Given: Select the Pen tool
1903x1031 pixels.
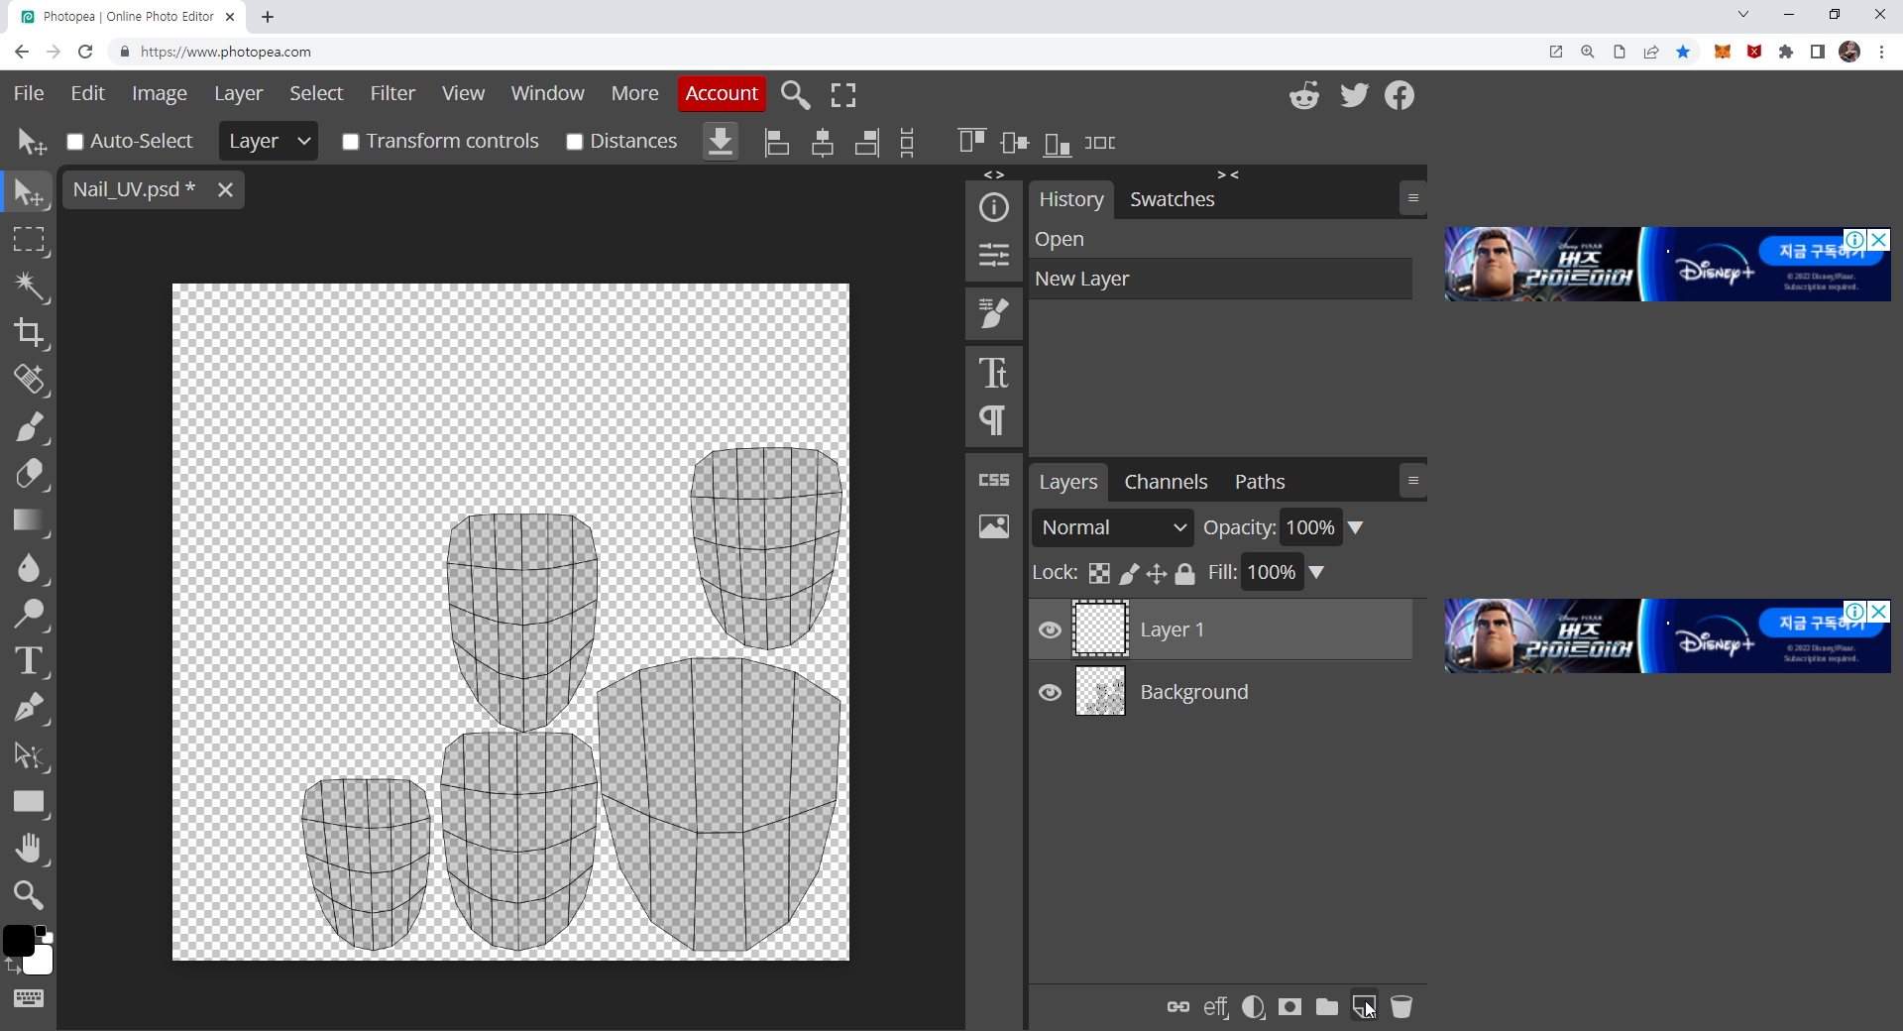Looking at the screenshot, I should coord(29,708).
